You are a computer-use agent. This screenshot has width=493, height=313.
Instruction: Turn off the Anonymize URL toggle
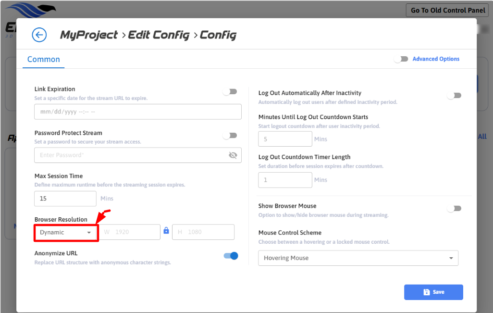[231, 256]
